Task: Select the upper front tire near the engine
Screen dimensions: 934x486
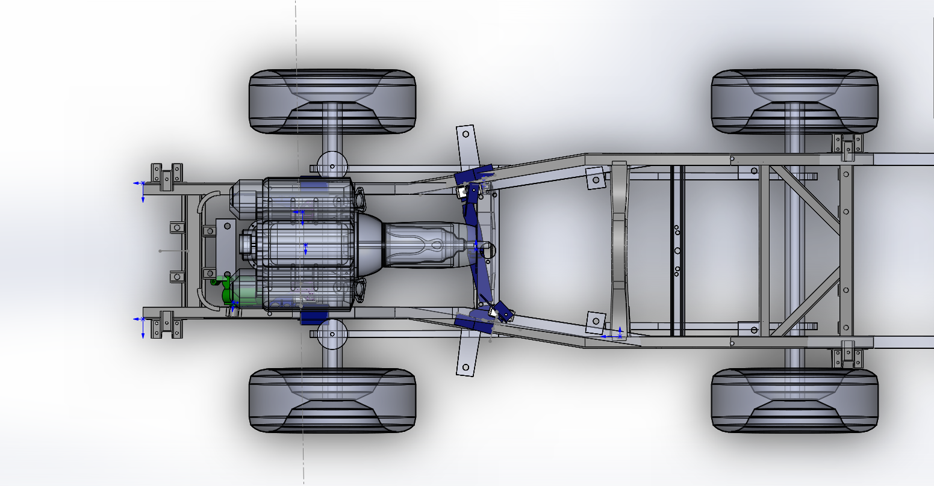Action: click(x=332, y=102)
